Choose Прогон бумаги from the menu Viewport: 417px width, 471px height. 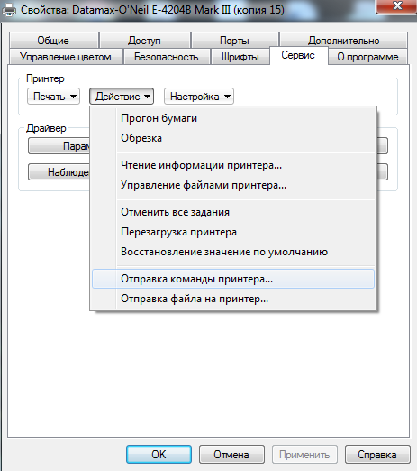233,118
